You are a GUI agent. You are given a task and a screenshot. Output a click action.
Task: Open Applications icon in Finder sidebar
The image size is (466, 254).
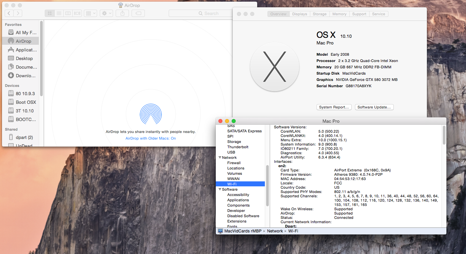point(11,50)
